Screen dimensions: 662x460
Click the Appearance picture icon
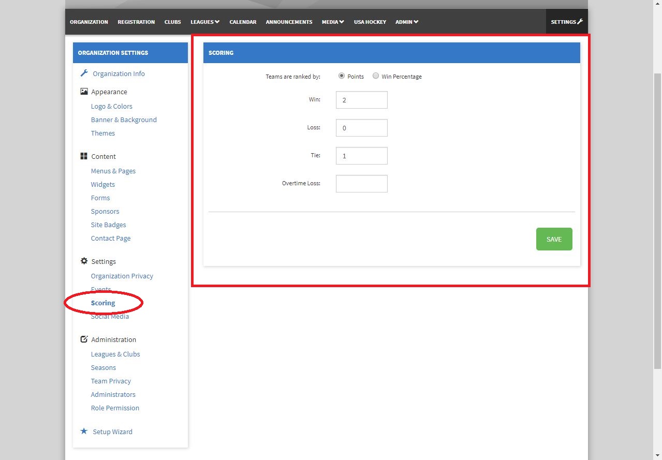(84, 92)
